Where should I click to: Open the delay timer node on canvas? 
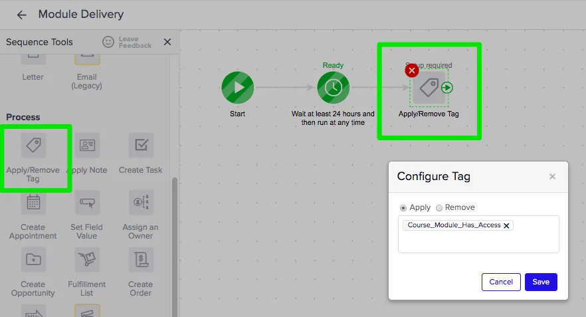tap(333, 88)
